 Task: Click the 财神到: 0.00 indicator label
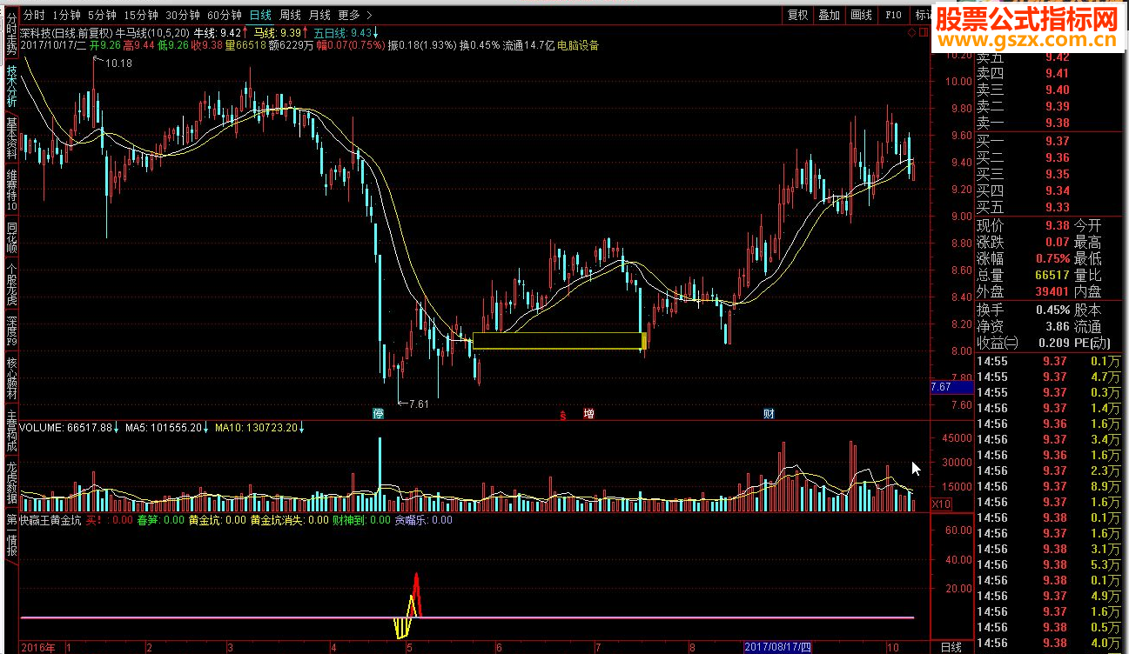point(362,520)
